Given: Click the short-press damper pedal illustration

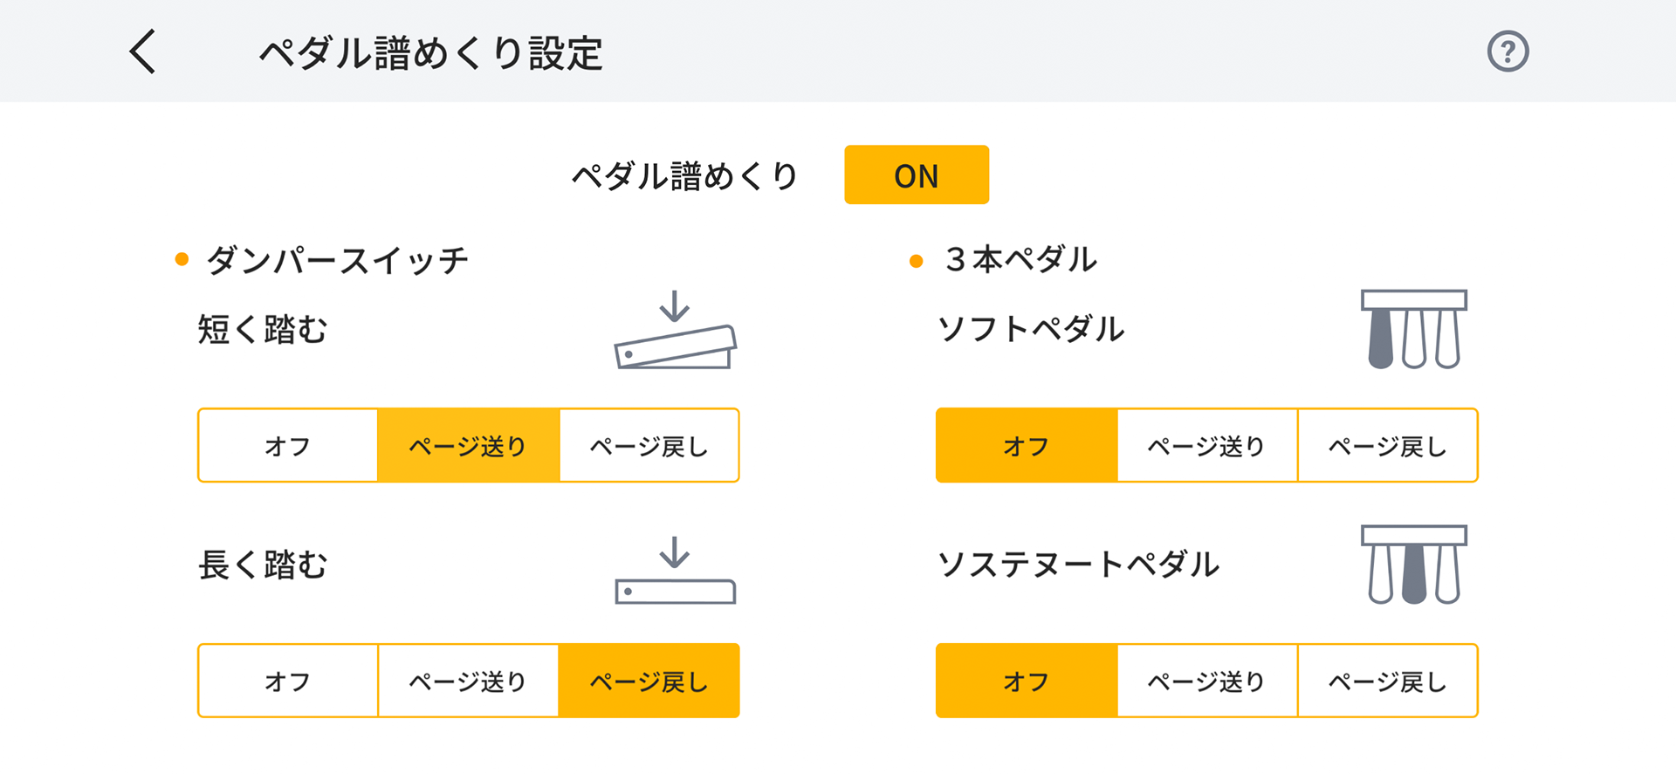Looking at the screenshot, I should (675, 332).
